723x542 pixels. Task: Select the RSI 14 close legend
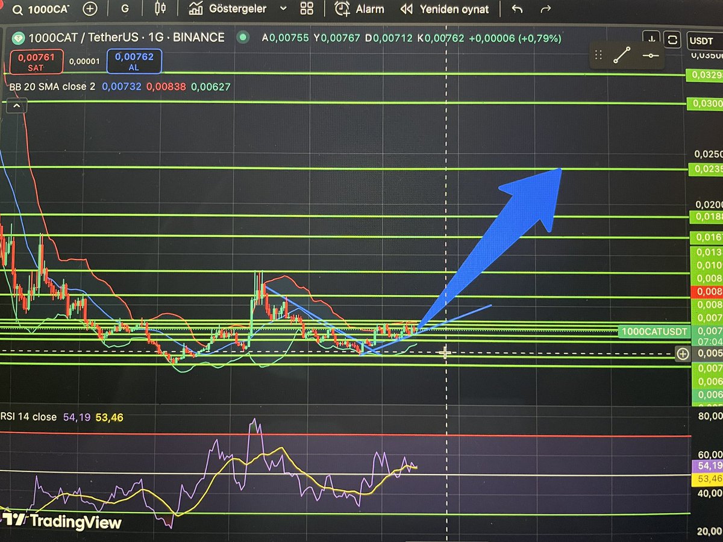[x=28, y=417]
